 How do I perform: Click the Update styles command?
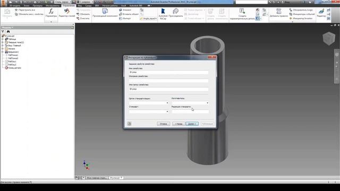coord(83,14)
